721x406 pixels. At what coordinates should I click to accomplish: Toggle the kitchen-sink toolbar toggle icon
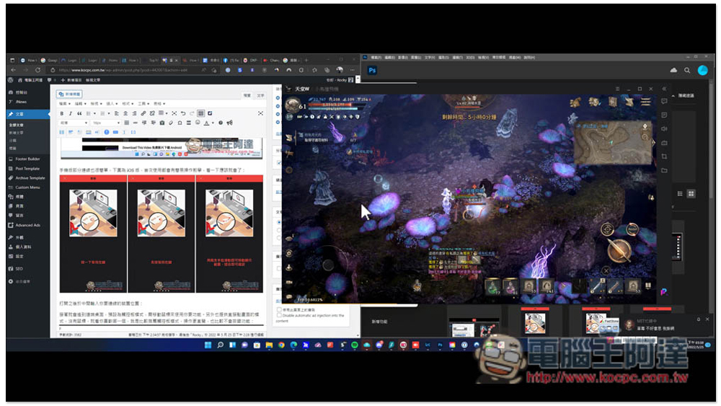click(201, 113)
